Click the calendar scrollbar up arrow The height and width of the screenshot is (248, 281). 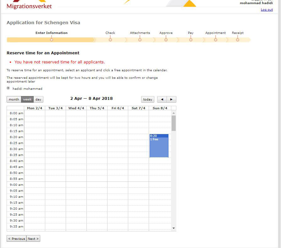pos(174,113)
